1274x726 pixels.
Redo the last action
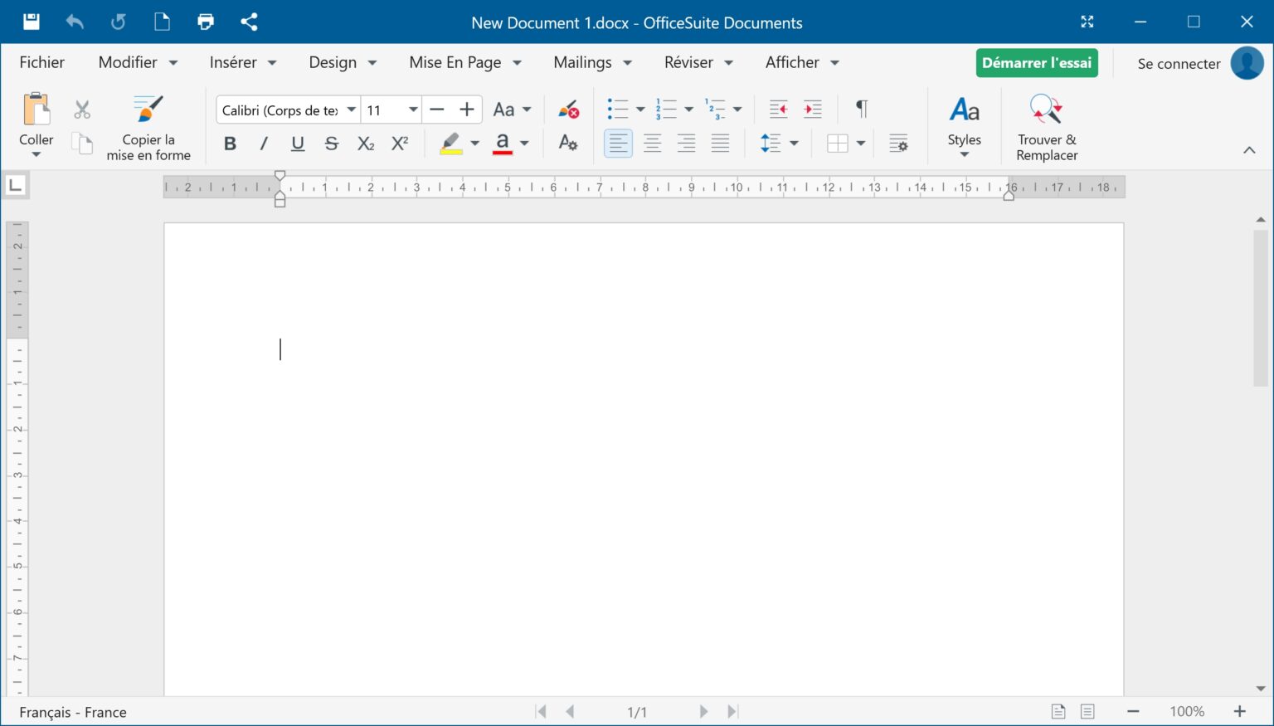point(119,22)
